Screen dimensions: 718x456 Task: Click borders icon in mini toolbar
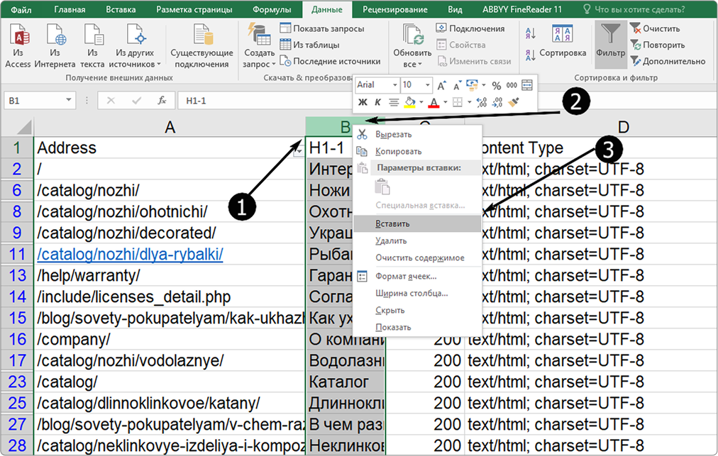point(458,102)
